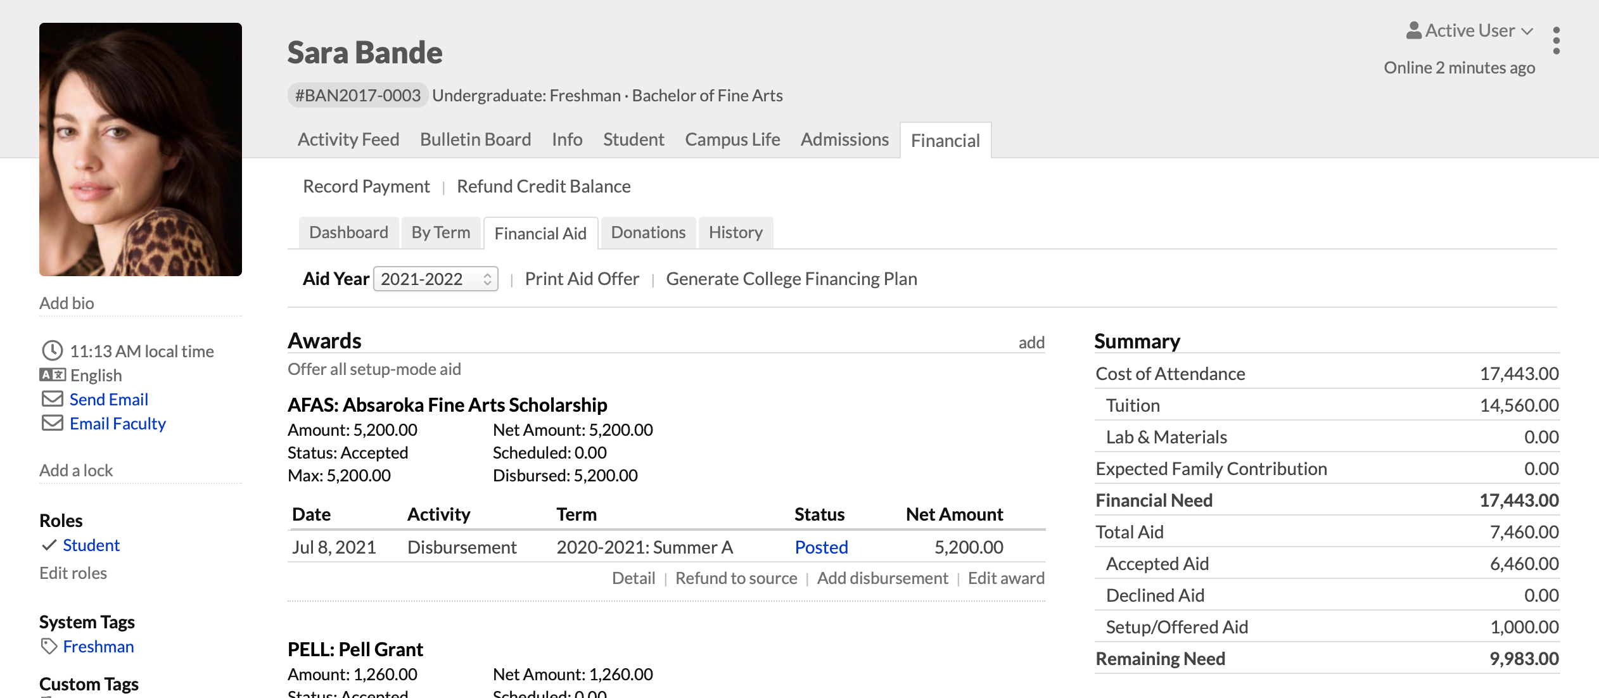Open the Aid Year 2021-2022 dropdown
The image size is (1599, 698).
point(435,279)
